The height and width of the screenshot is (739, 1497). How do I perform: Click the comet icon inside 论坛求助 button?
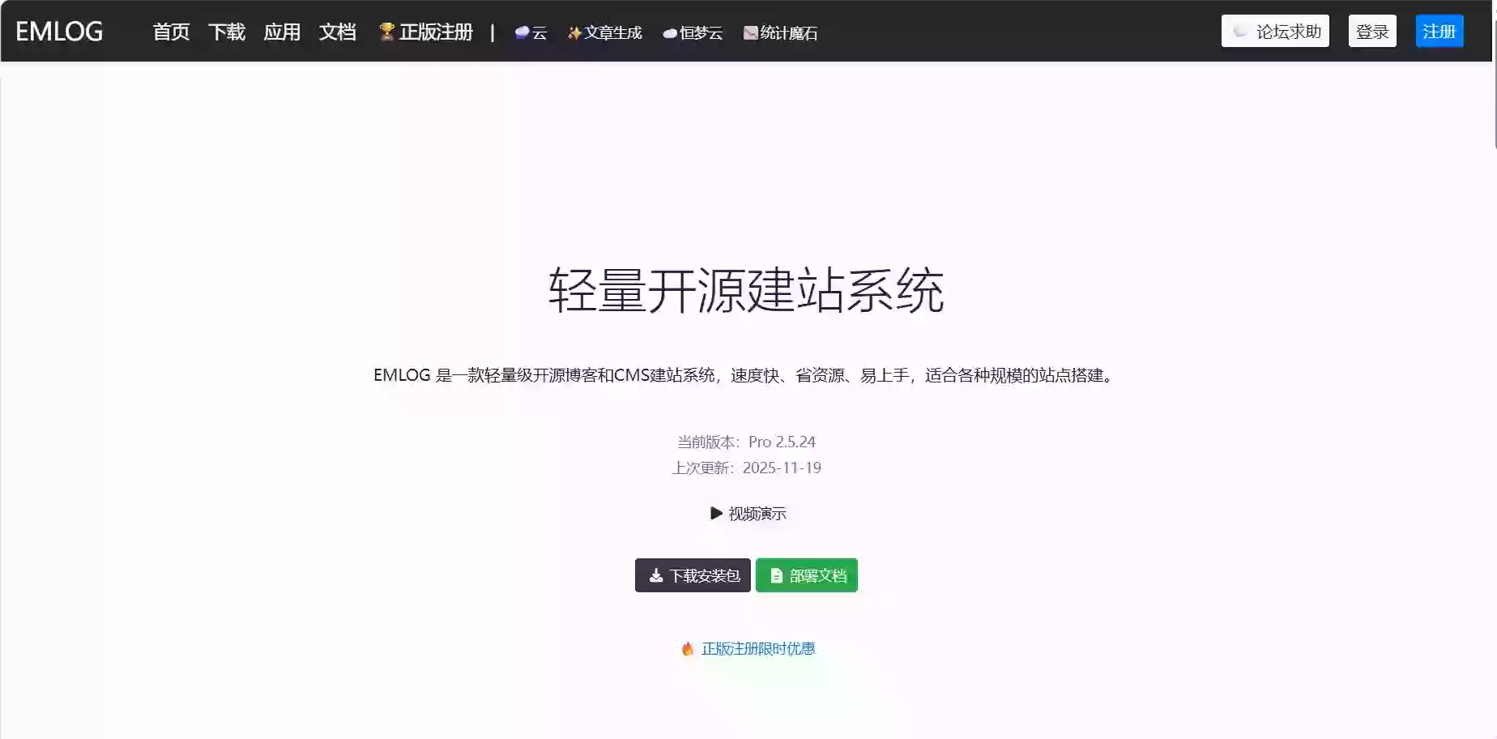[x=1239, y=31]
